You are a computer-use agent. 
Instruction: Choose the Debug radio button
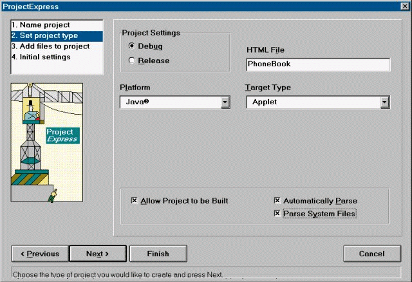132,46
